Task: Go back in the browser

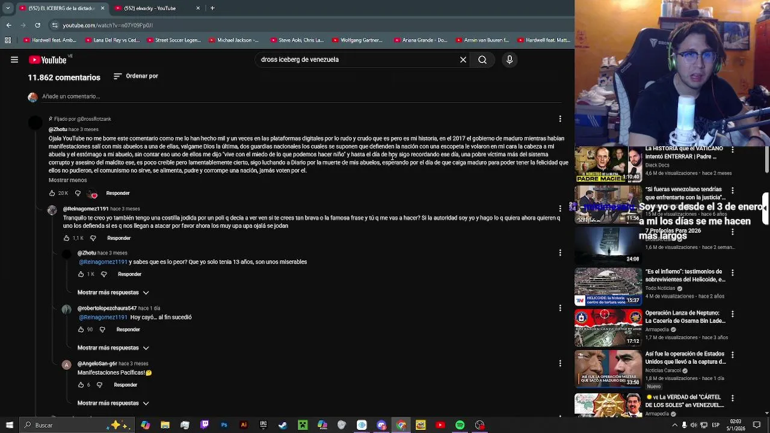Action: tap(8, 25)
